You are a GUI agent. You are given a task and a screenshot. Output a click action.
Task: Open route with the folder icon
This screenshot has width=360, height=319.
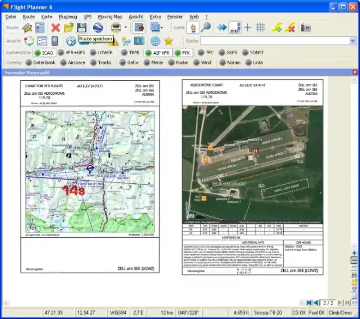68,28
